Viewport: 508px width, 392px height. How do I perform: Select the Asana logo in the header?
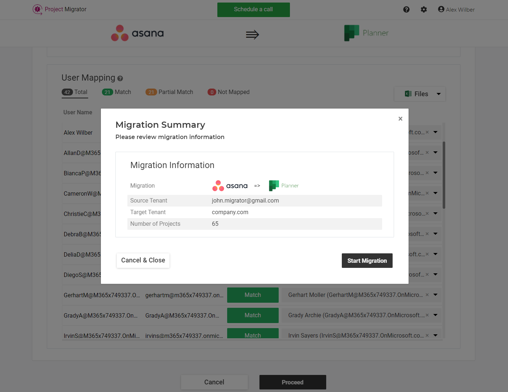(137, 33)
